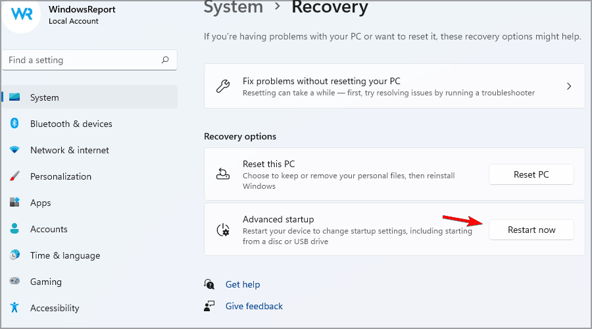Open the System category in sidebar

[x=44, y=97]
